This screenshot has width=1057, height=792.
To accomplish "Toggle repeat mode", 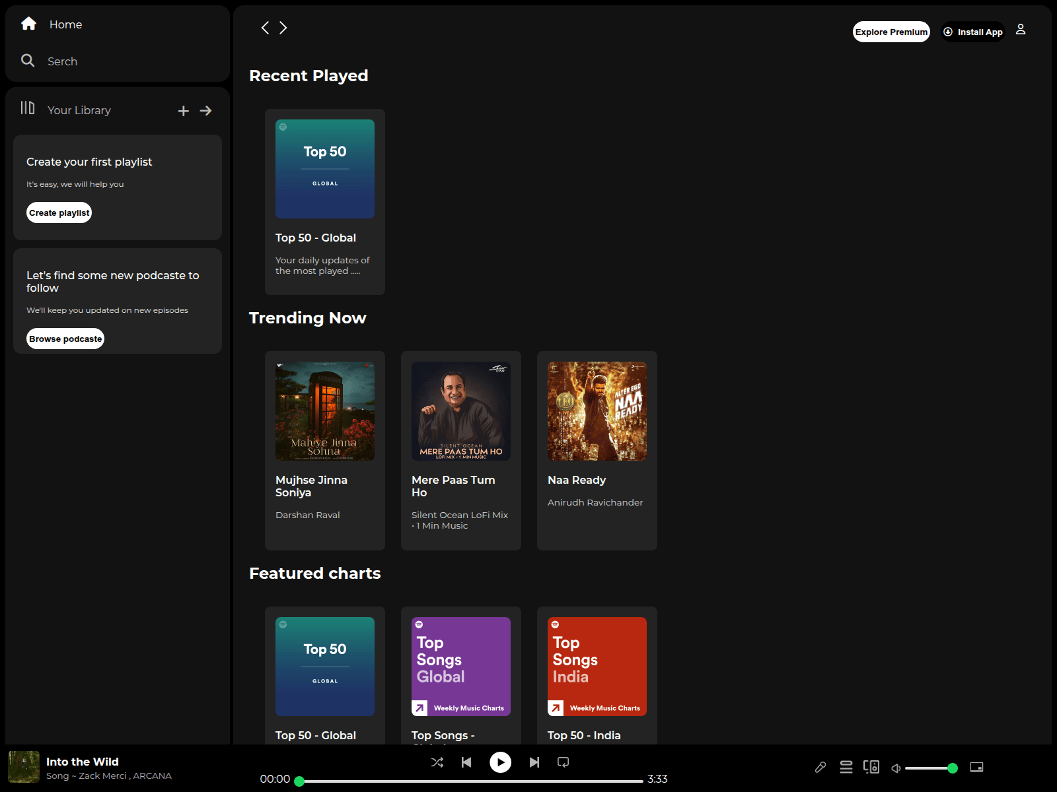I will coord(564,762).
